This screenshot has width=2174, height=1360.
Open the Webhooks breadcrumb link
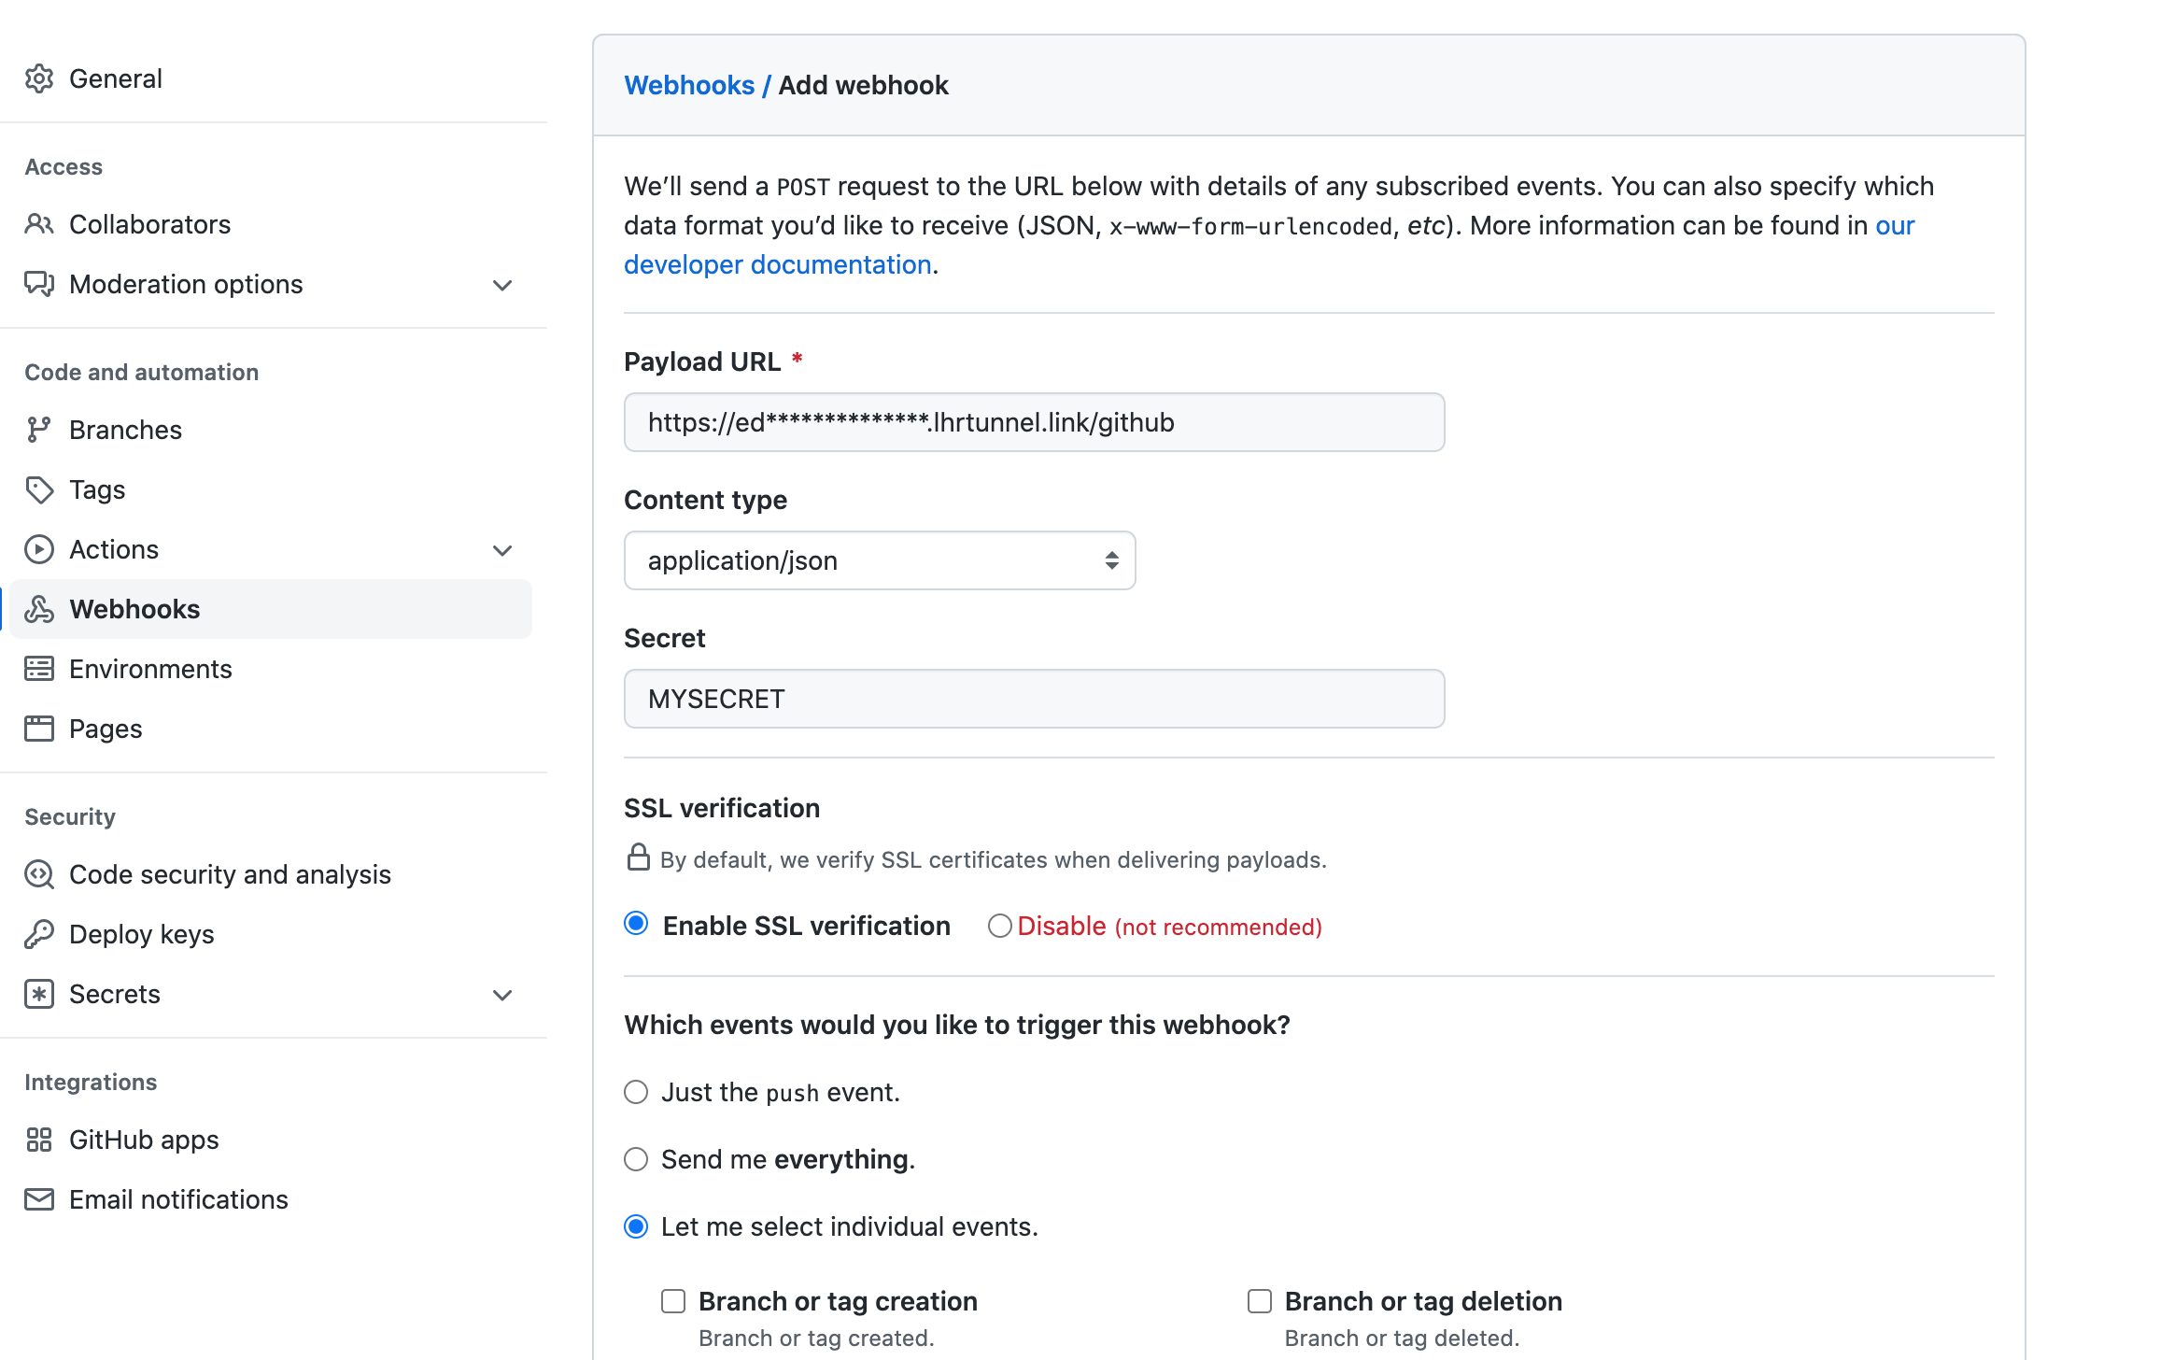click(x=689, y=85)
